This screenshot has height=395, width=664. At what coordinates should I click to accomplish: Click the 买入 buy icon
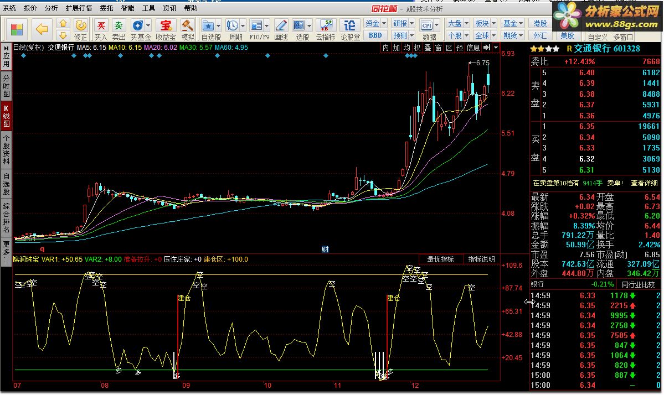click(x=101, y=25)
